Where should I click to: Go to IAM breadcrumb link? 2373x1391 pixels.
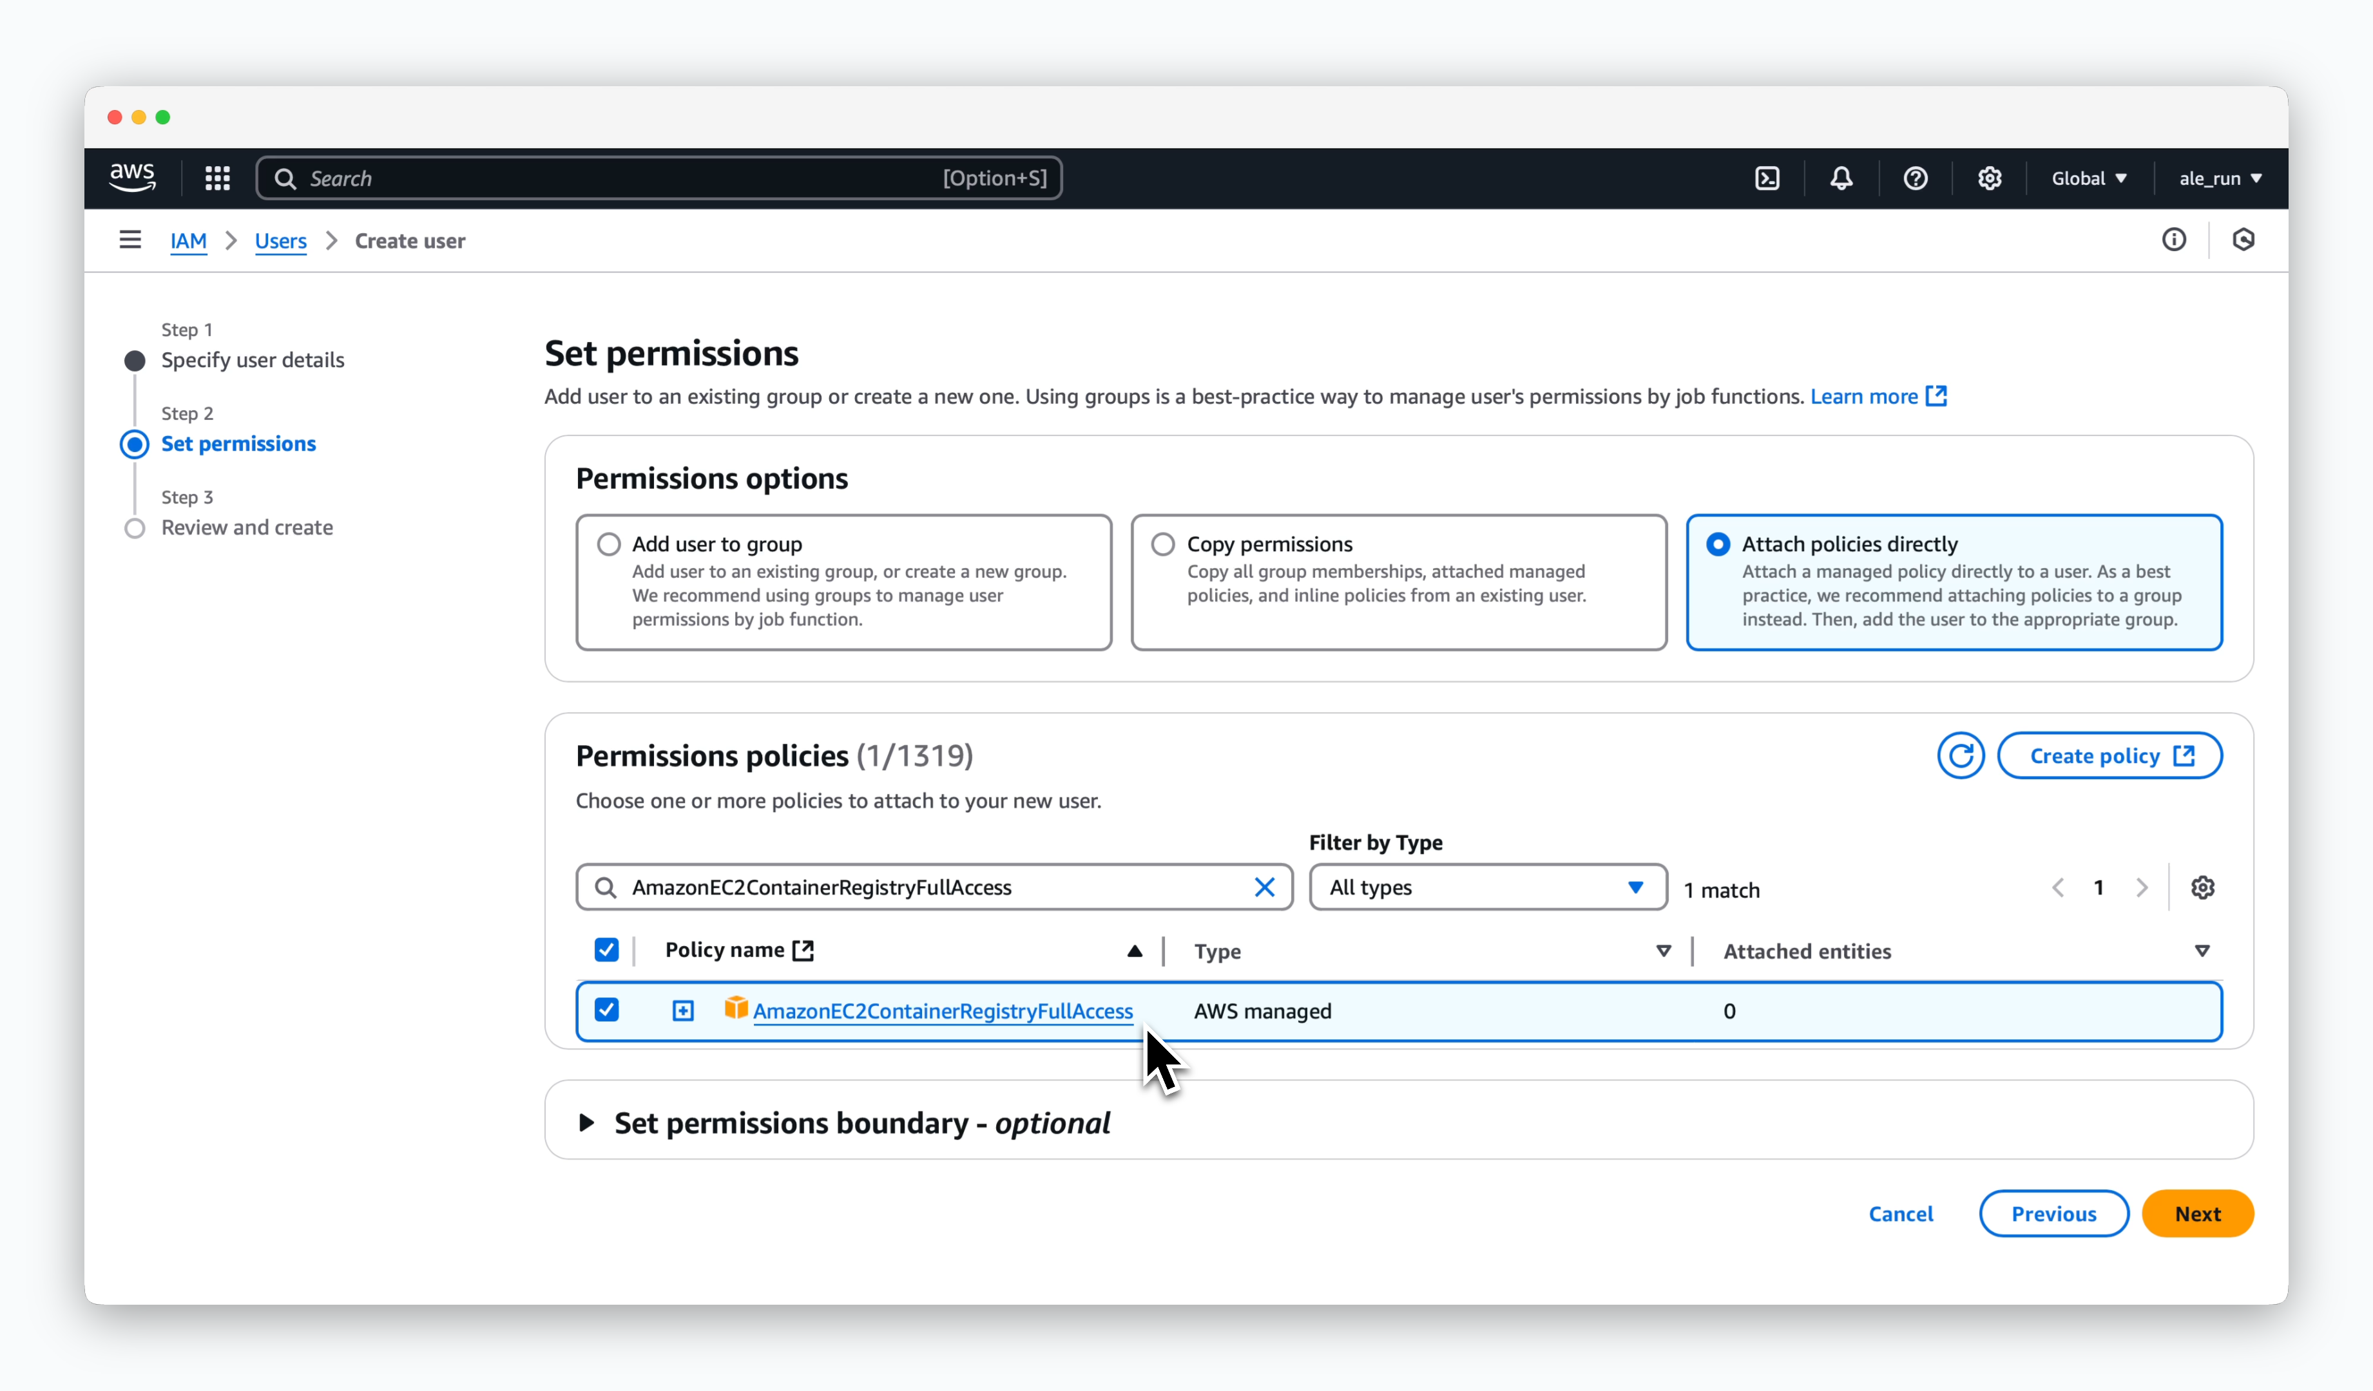(x=188, y=241)
